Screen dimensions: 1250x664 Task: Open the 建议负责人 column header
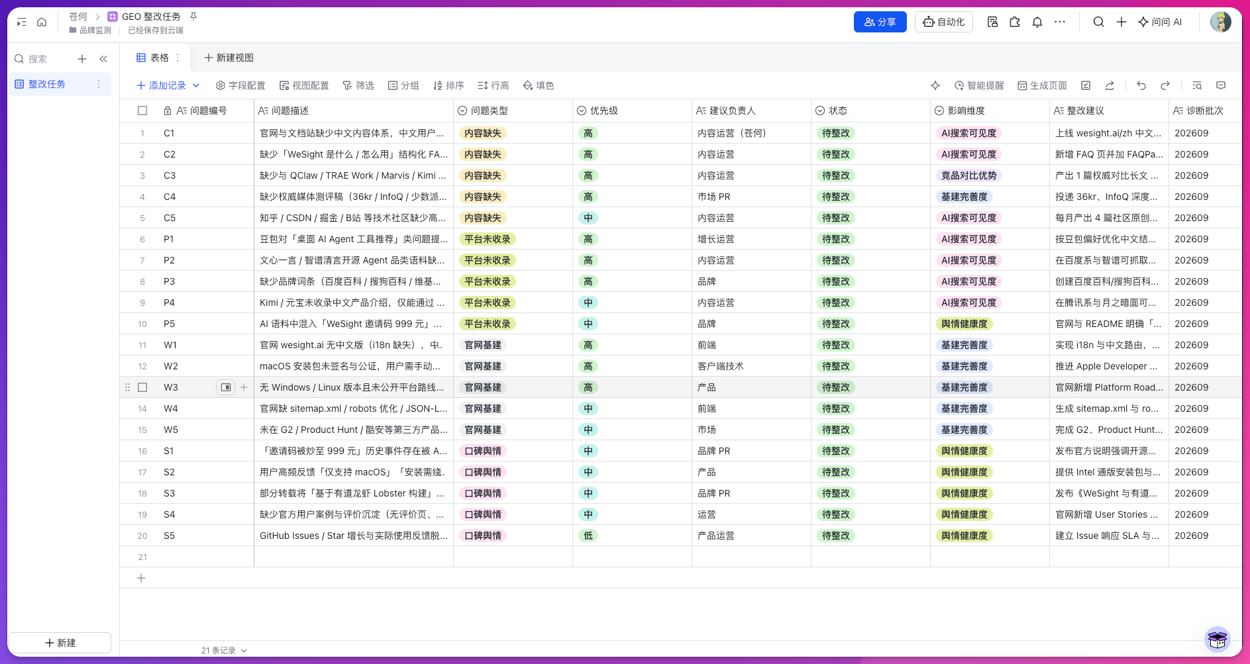tap(751, 111)
